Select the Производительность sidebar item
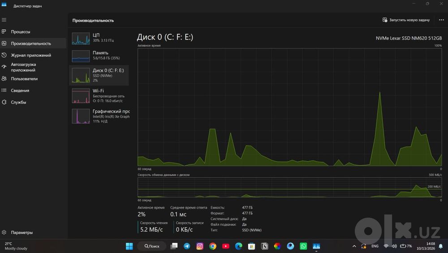The image size is (448, 253). click(x=33, y=43)
